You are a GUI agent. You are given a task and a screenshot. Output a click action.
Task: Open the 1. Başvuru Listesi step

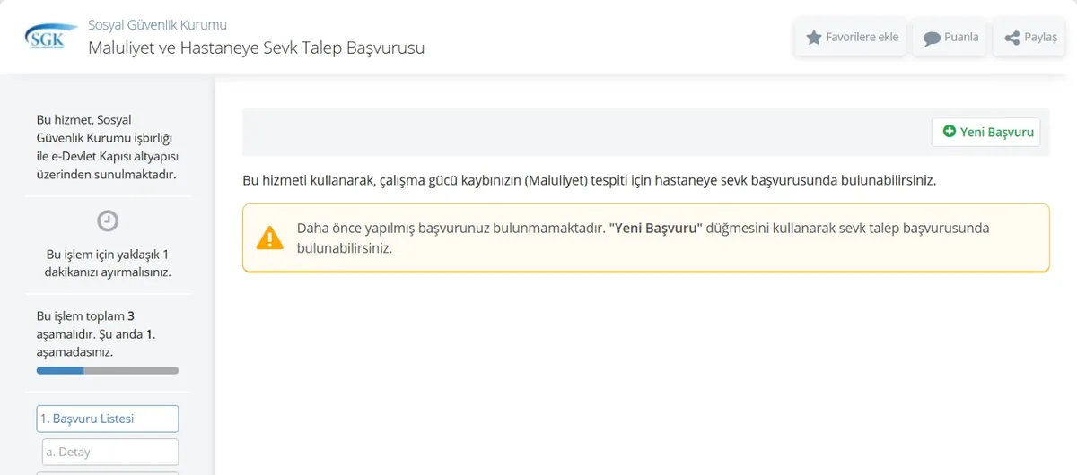(x=108, y=419)
